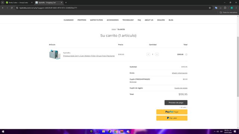The height and width of the screenshot is (134, 239).
Task: Open the Windows Start menu
Action: coord(3,131)
